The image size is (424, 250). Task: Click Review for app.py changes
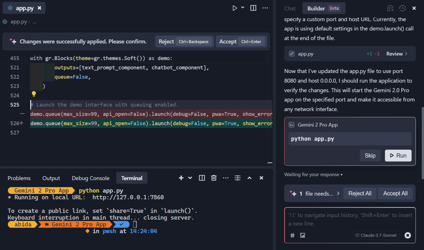point(397,54)
